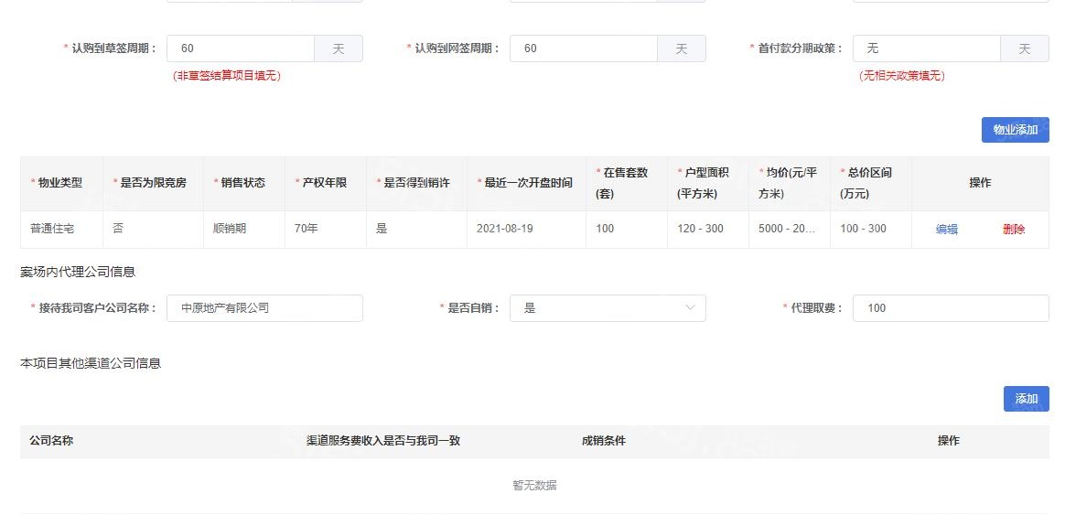Click the 普通住宅 cell in property table

click(50, 229)
